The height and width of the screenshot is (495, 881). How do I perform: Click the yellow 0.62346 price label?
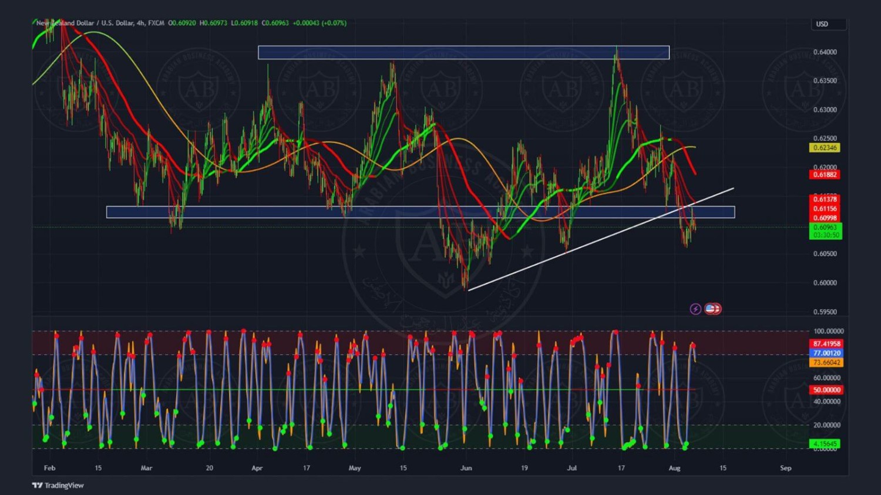[x=825, y=148]
